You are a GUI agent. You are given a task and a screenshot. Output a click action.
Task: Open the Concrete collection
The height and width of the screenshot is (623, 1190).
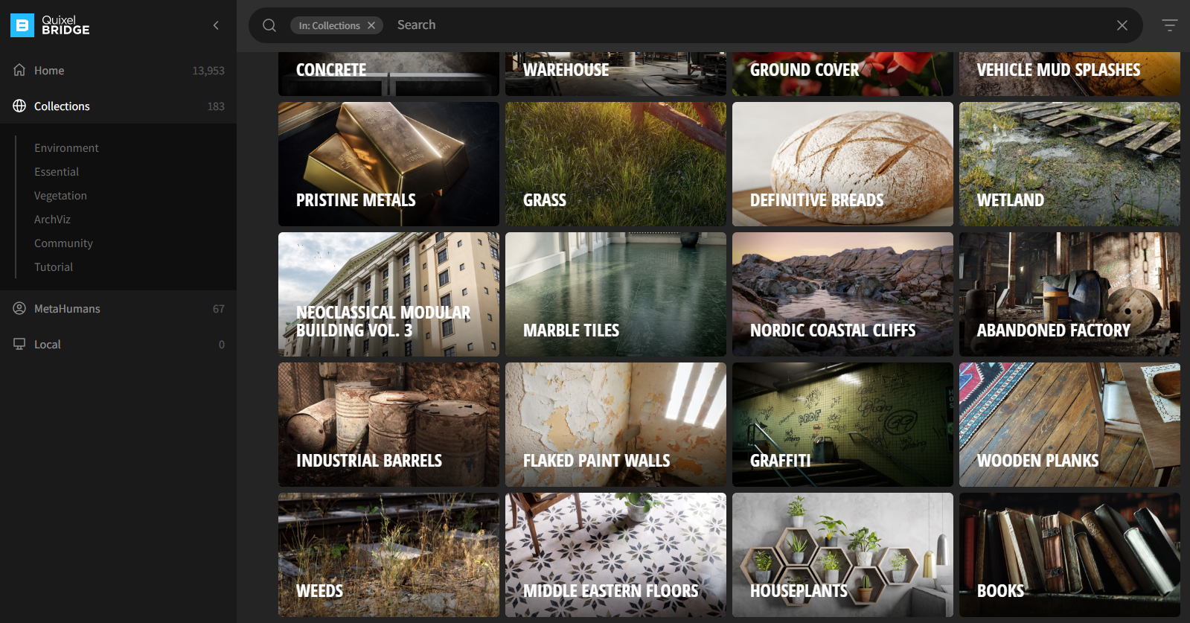(388, 74)
